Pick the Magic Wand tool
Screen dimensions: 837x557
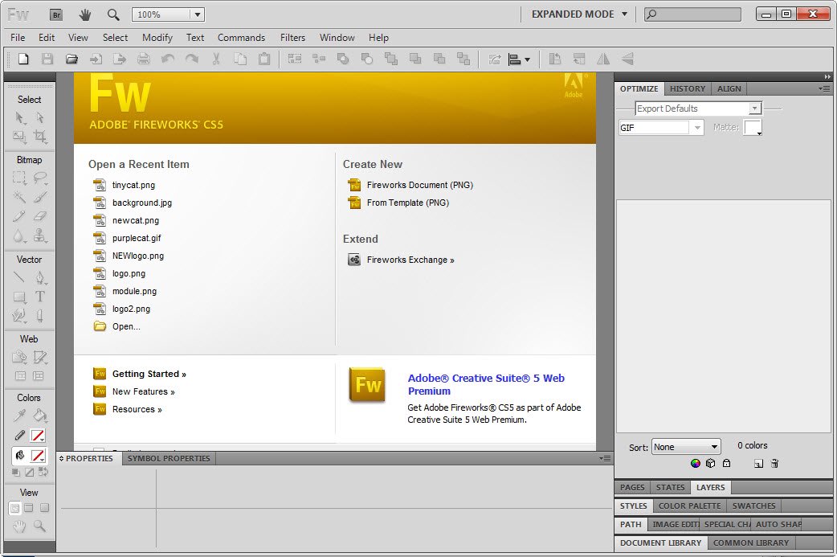pyautogui.click(x=19, y=197)
